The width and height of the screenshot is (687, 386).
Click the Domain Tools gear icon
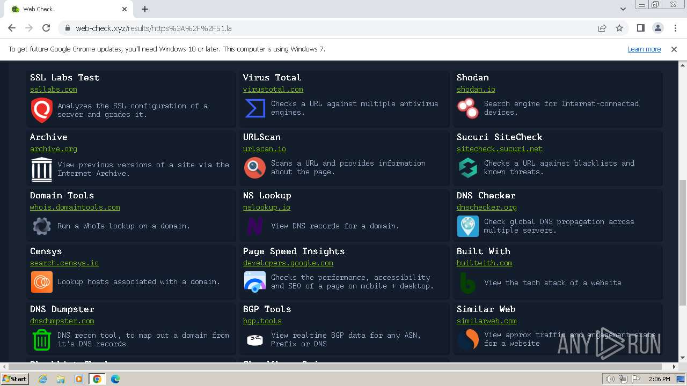click(x=41, y=226)
